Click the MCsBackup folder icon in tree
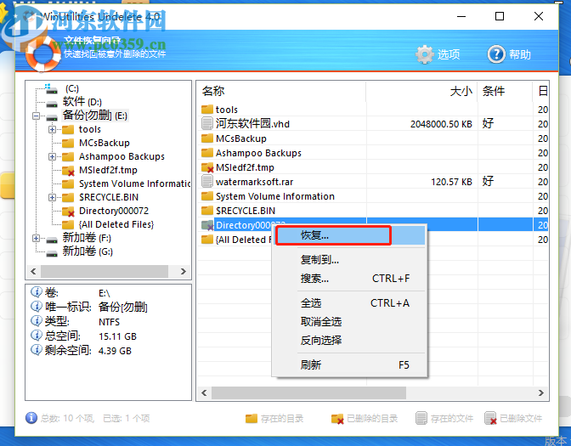The width and height of the screenshot is (571, 446). pos(68,143)
